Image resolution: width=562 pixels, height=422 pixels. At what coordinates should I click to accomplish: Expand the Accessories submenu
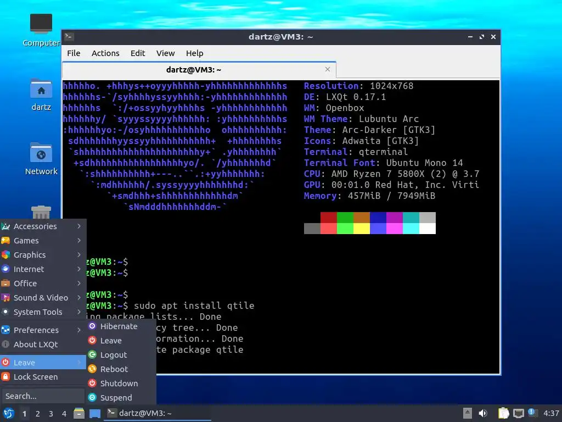[x=43, y=226]
